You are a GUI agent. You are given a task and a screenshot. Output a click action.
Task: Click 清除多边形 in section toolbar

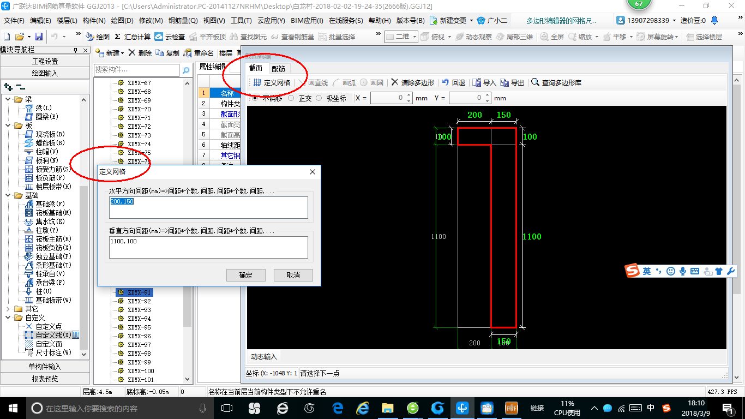412,82
